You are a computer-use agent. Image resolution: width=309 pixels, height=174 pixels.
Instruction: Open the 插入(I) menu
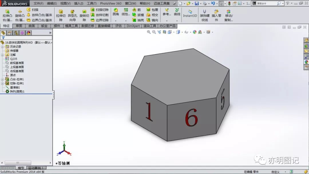[79, 3]
